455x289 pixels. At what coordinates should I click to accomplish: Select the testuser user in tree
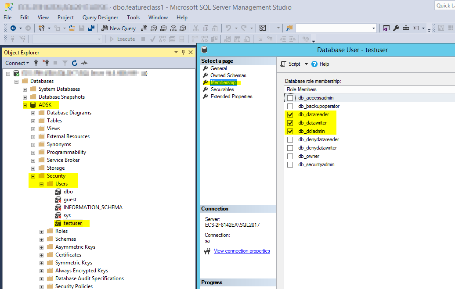tap(72, 223)
